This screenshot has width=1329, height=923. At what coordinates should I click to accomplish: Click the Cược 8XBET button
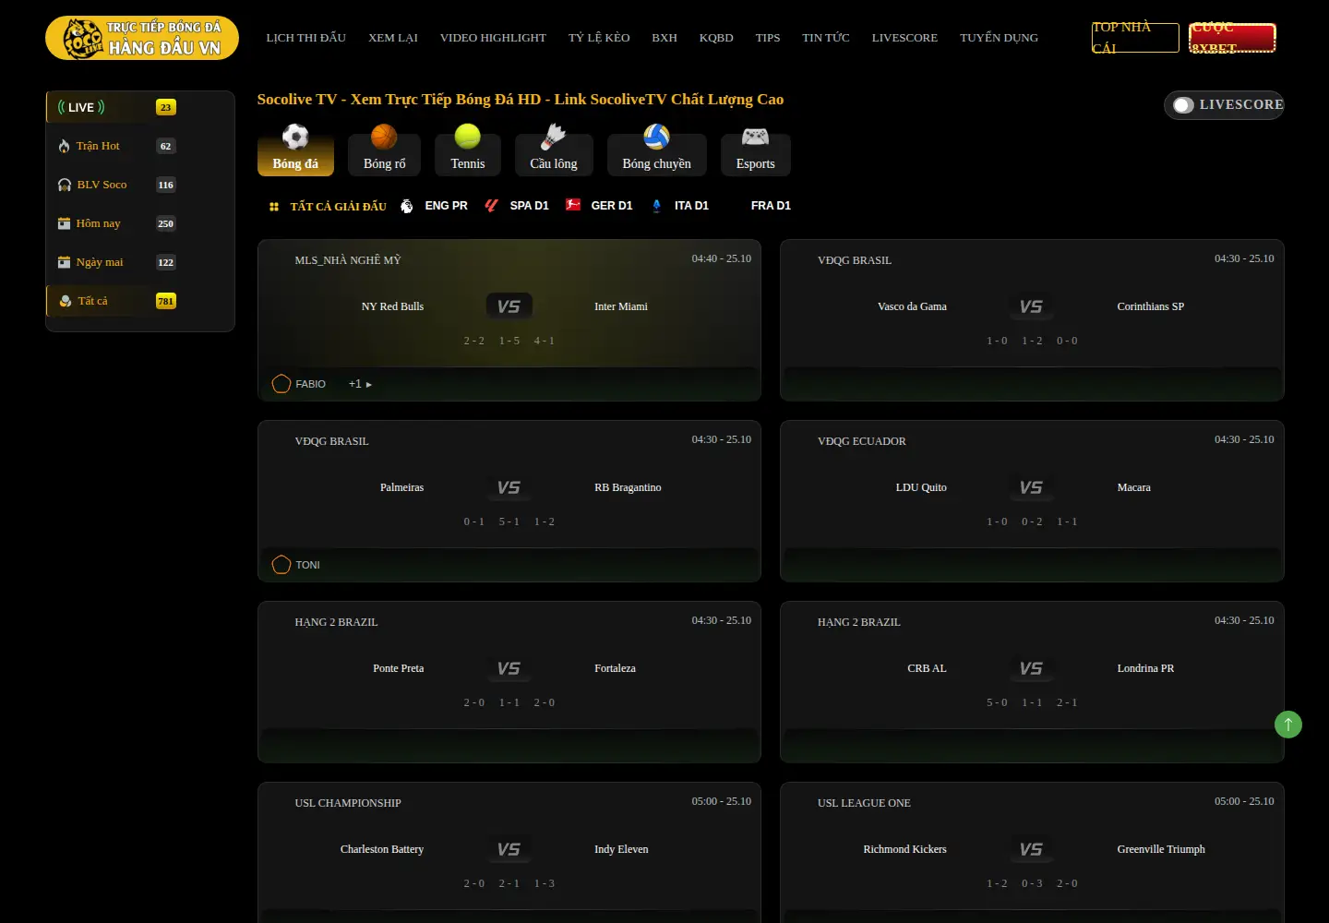(x=1233, y=38)
